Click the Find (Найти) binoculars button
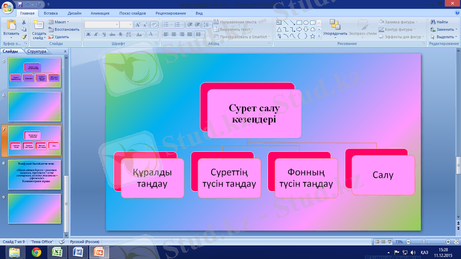461x259 pixels. click(438, 22)
